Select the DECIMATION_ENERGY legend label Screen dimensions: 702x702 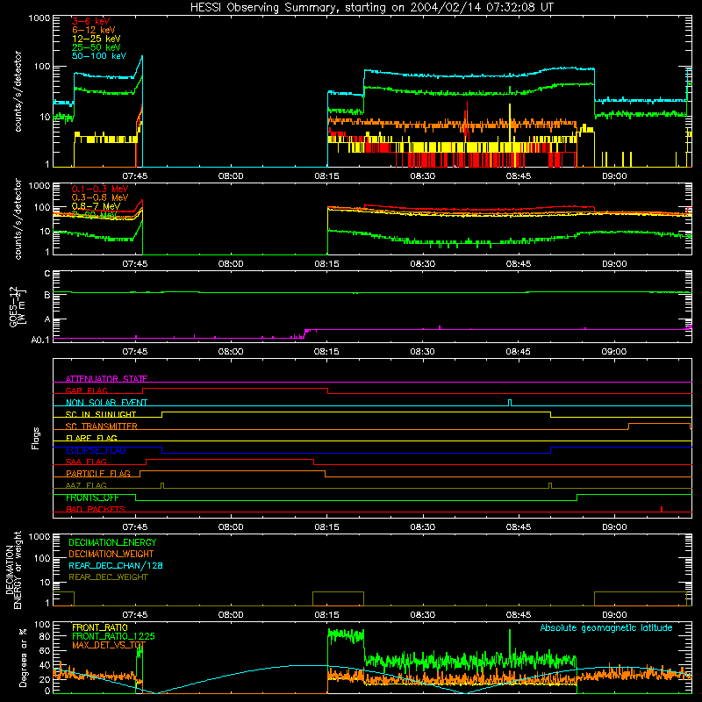(112, 542)
